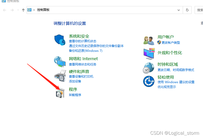Open the Clock and Region globe clock icon
Screen dimensions: 203x138
pos(149,68)
